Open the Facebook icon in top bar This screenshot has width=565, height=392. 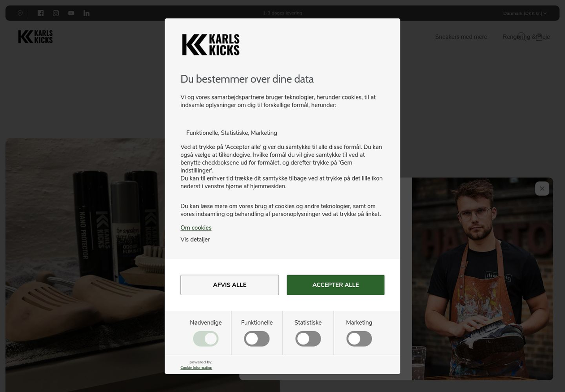41,13
